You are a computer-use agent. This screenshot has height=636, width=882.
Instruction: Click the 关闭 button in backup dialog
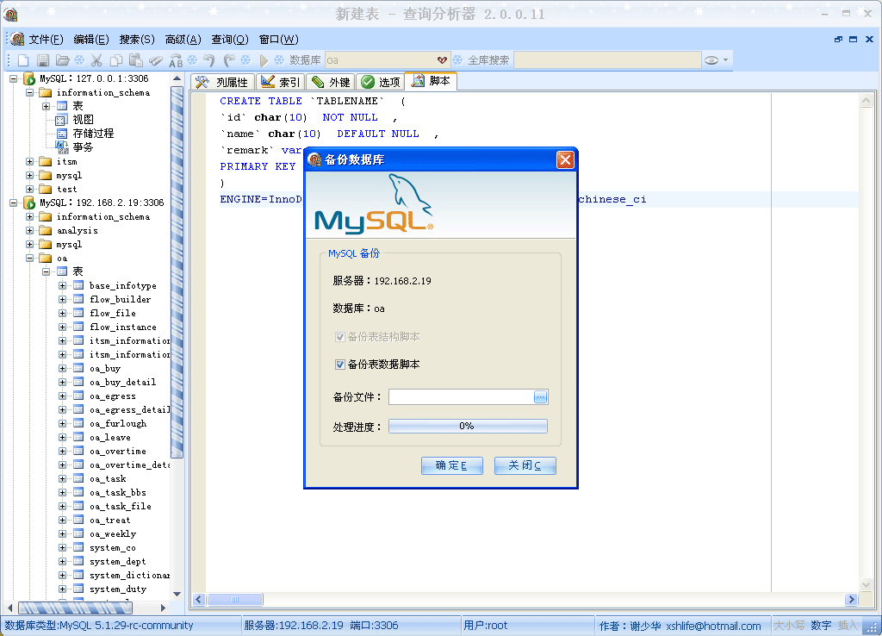coord(525,465)
